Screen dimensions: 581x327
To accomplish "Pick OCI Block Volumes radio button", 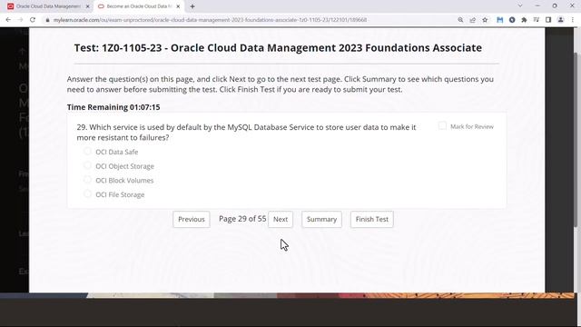I will [x=87, y=180].
